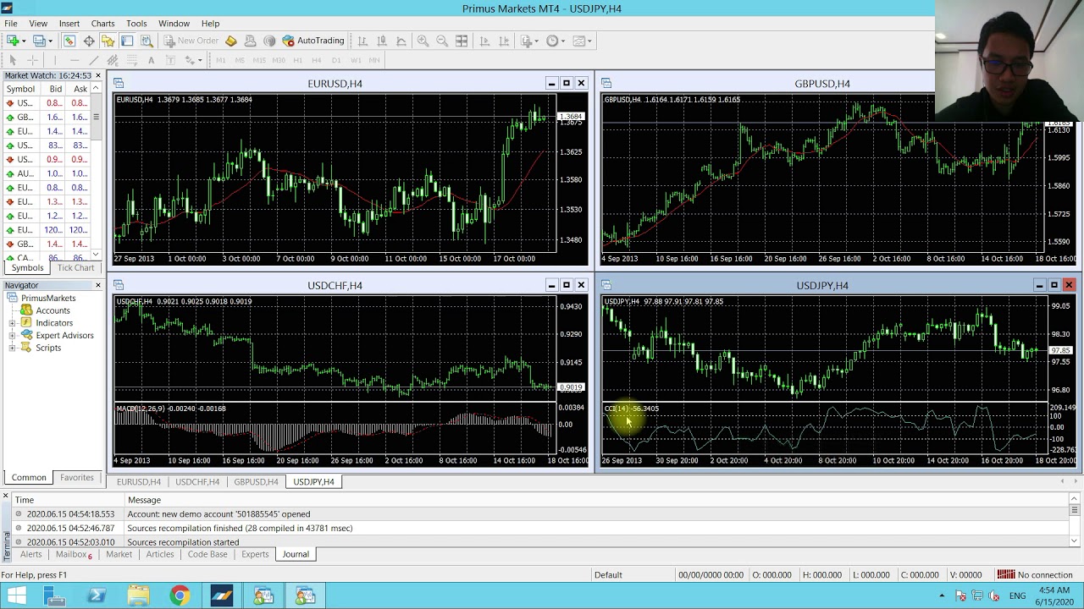
Task: Open the File menu
Action: (11, 23)
